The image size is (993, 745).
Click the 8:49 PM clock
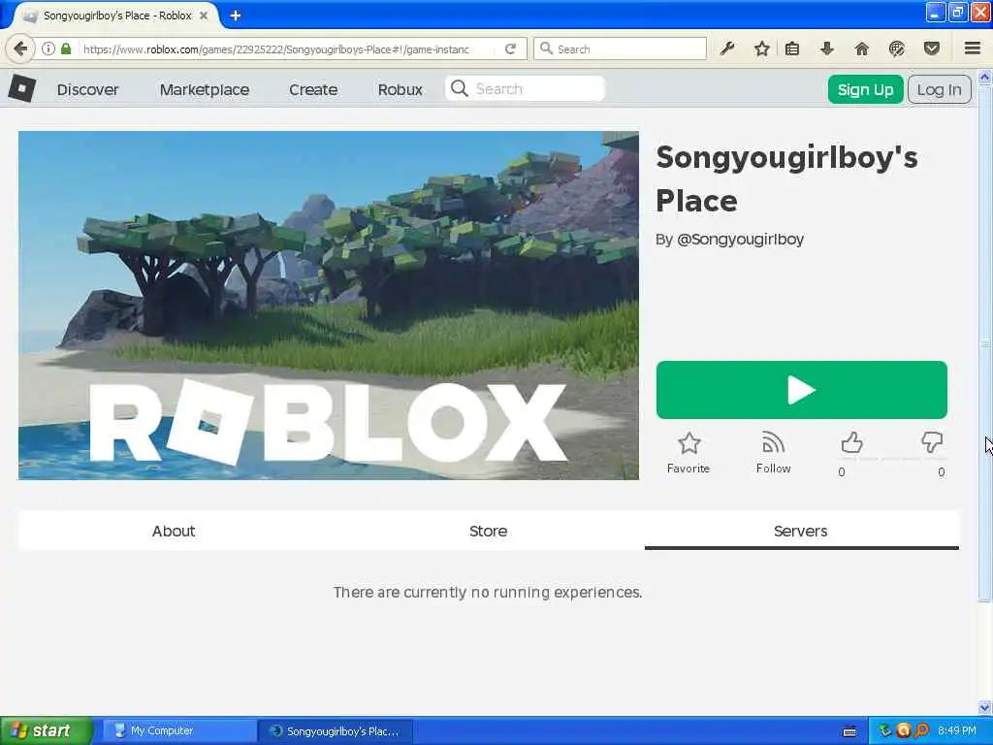click(x=957, y=731)
